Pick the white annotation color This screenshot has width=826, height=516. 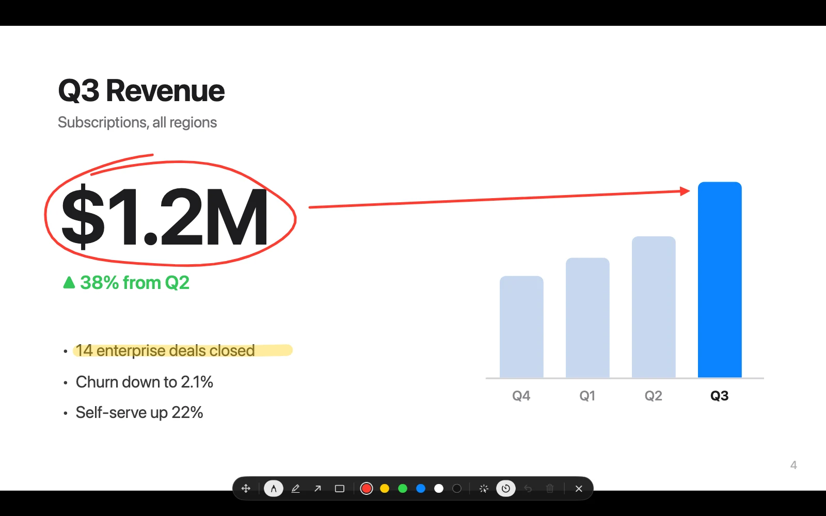[439, 489]
